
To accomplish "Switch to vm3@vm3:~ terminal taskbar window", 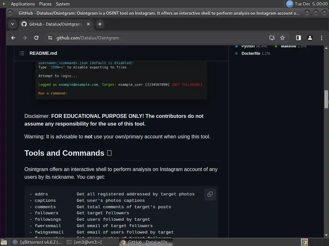I will tap(84, 242).
